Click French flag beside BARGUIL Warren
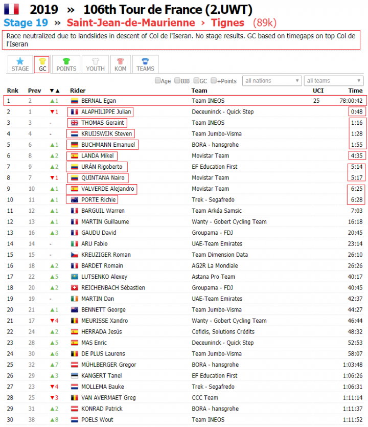 [75, 211]
